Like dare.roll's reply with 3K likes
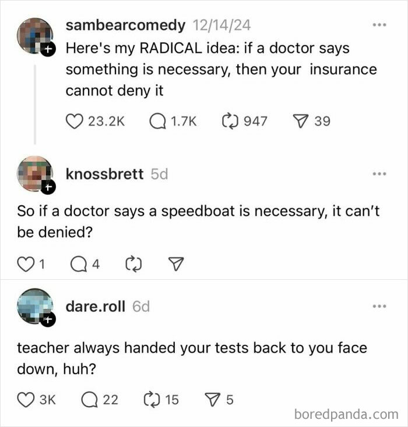The image size is (408, 427). [x=25, y=400]
